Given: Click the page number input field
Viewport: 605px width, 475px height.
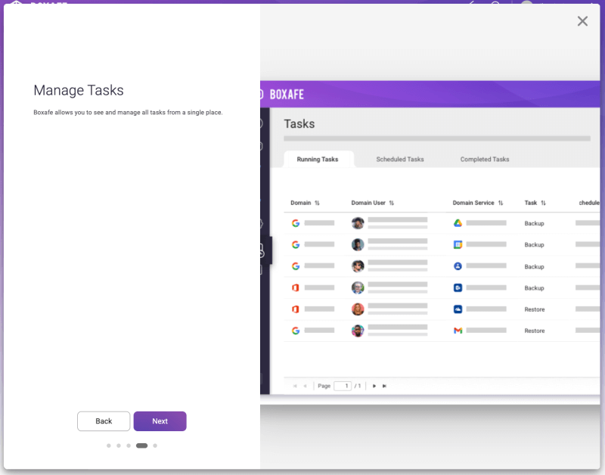Looking at the screenshot, I should pos(343,386).
